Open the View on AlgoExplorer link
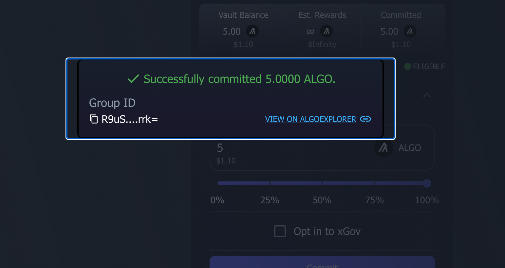The width and height of the screenshot is (505, 268). click(x=310, y=119)
